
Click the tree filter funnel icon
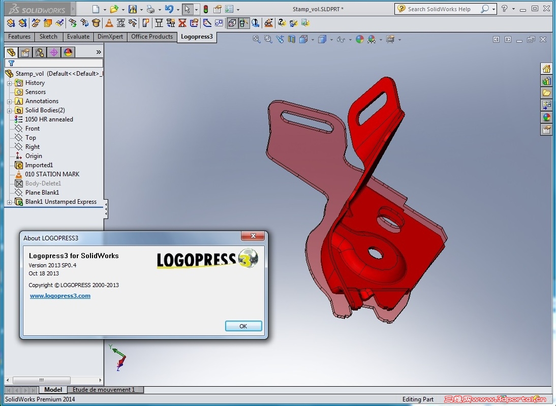[x=11, y=63]
